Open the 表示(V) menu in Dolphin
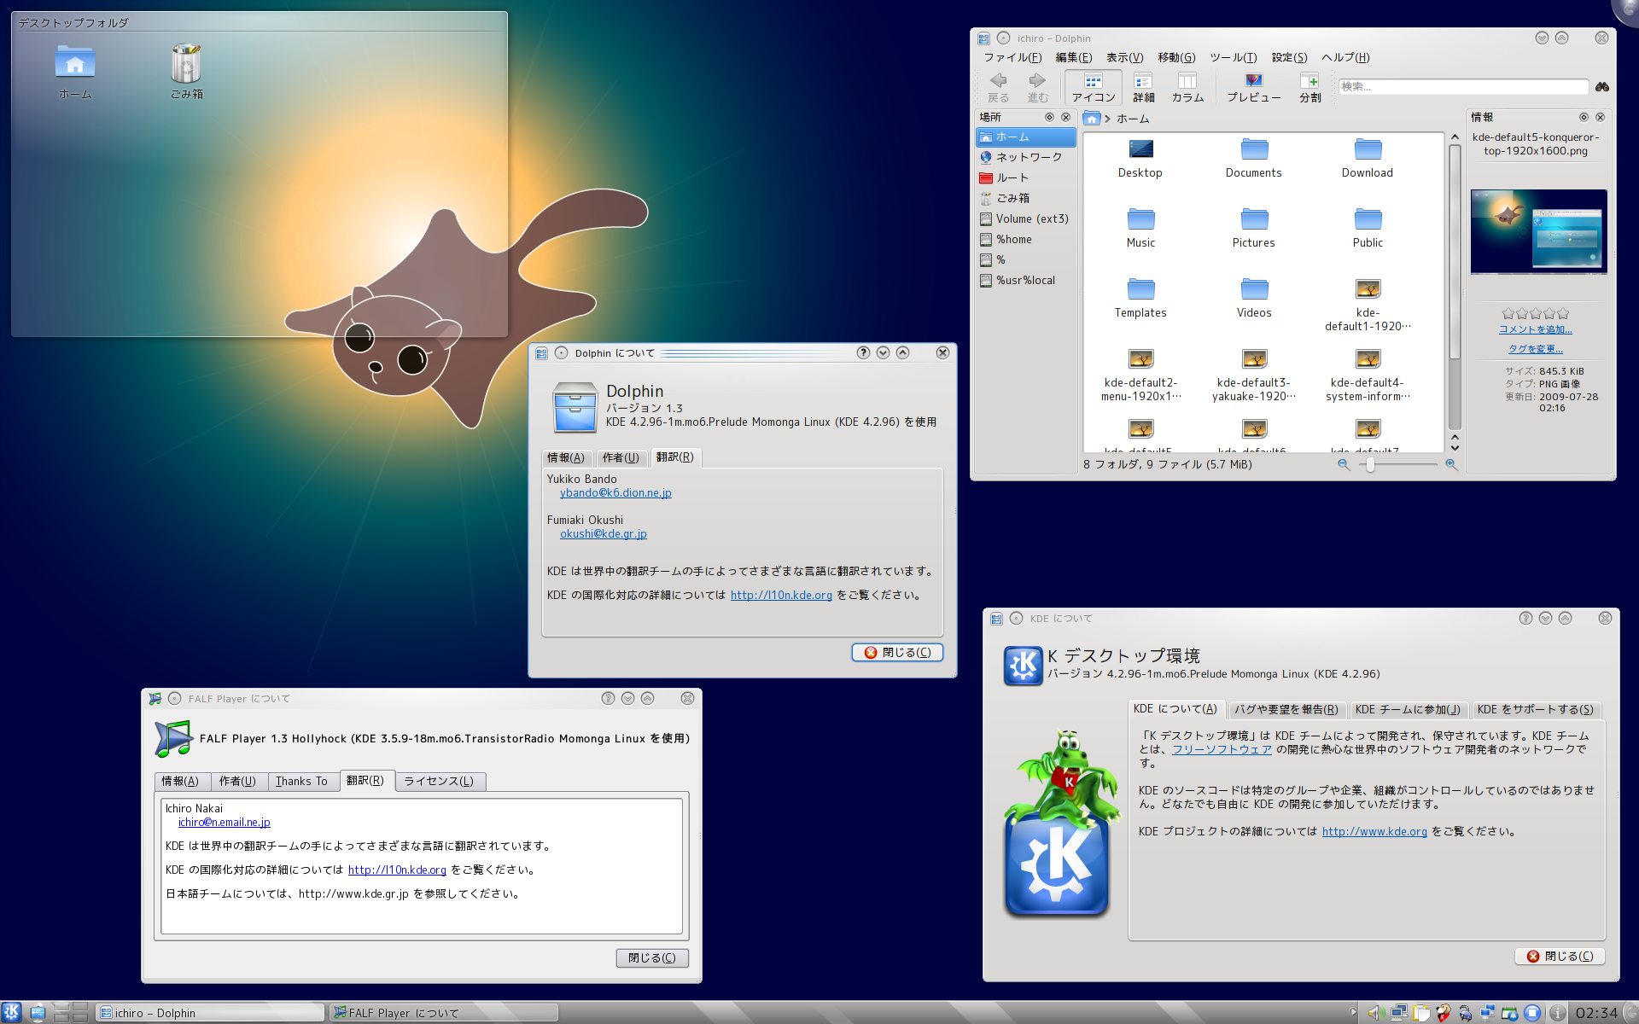Screen dimensions: 1639x1024 (1124, 57)
